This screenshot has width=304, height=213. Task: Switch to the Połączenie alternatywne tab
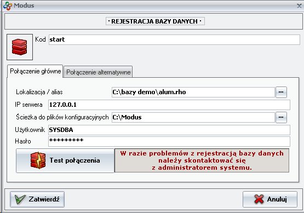98,72
